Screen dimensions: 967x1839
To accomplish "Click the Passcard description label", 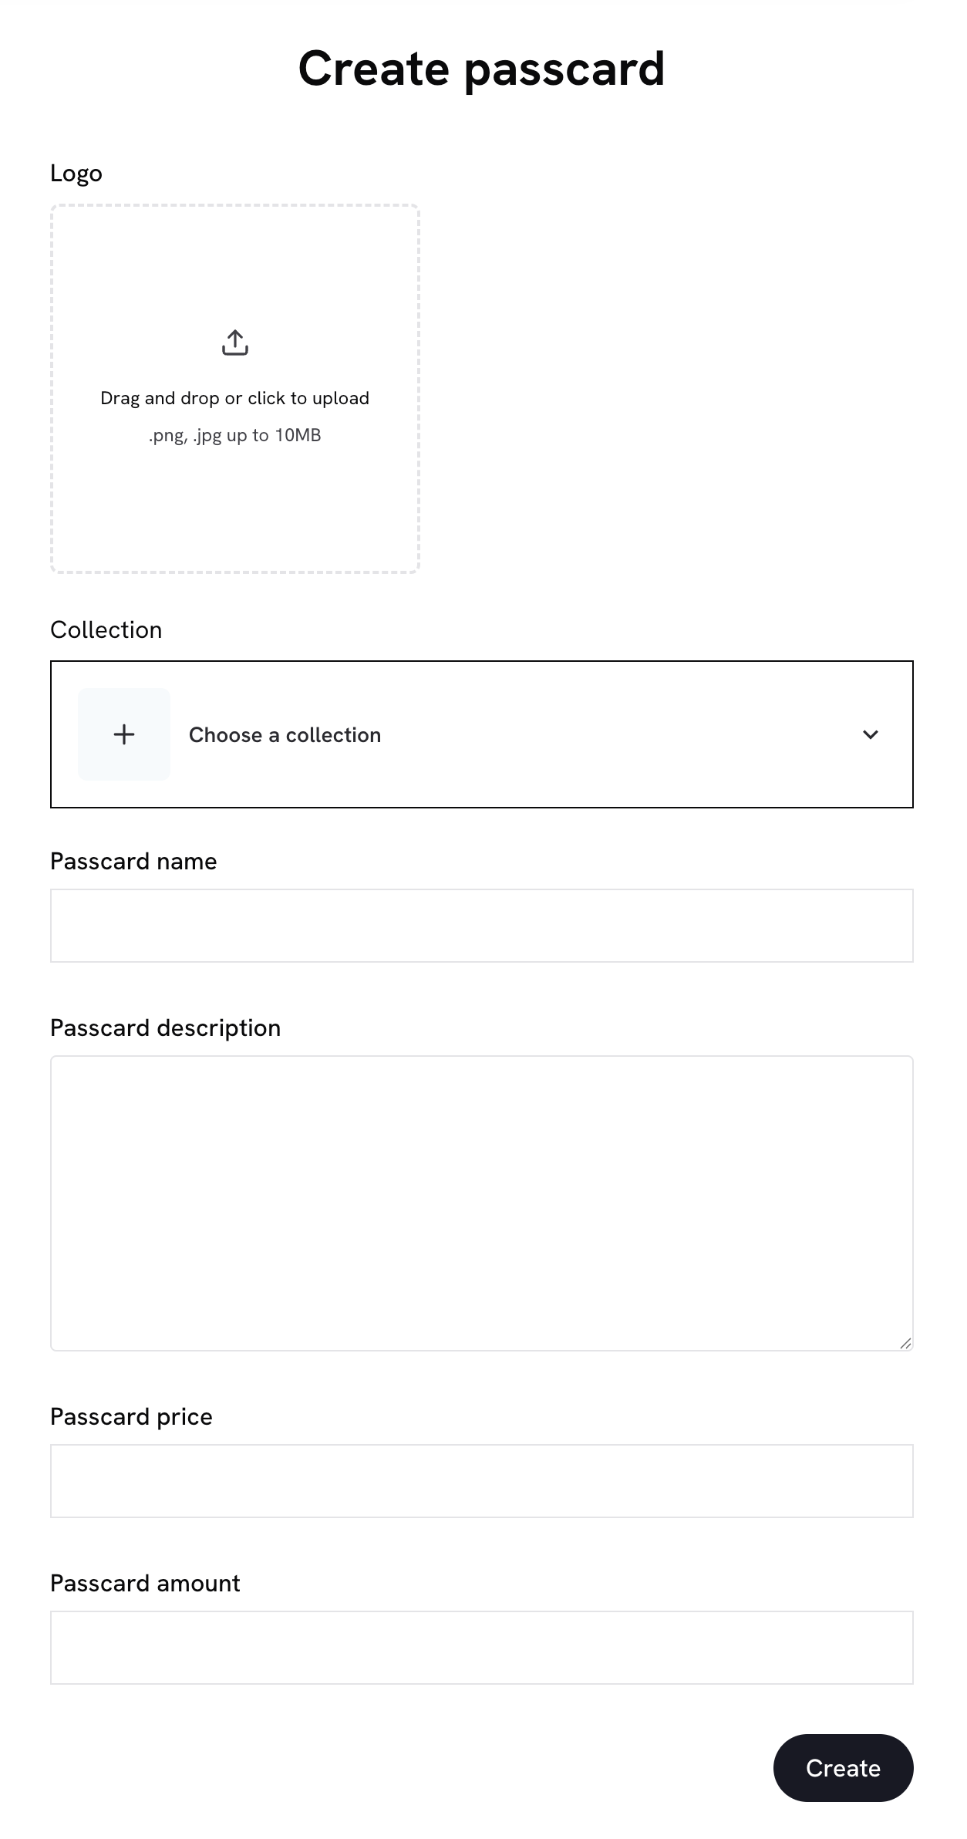I will [165, 1027].
